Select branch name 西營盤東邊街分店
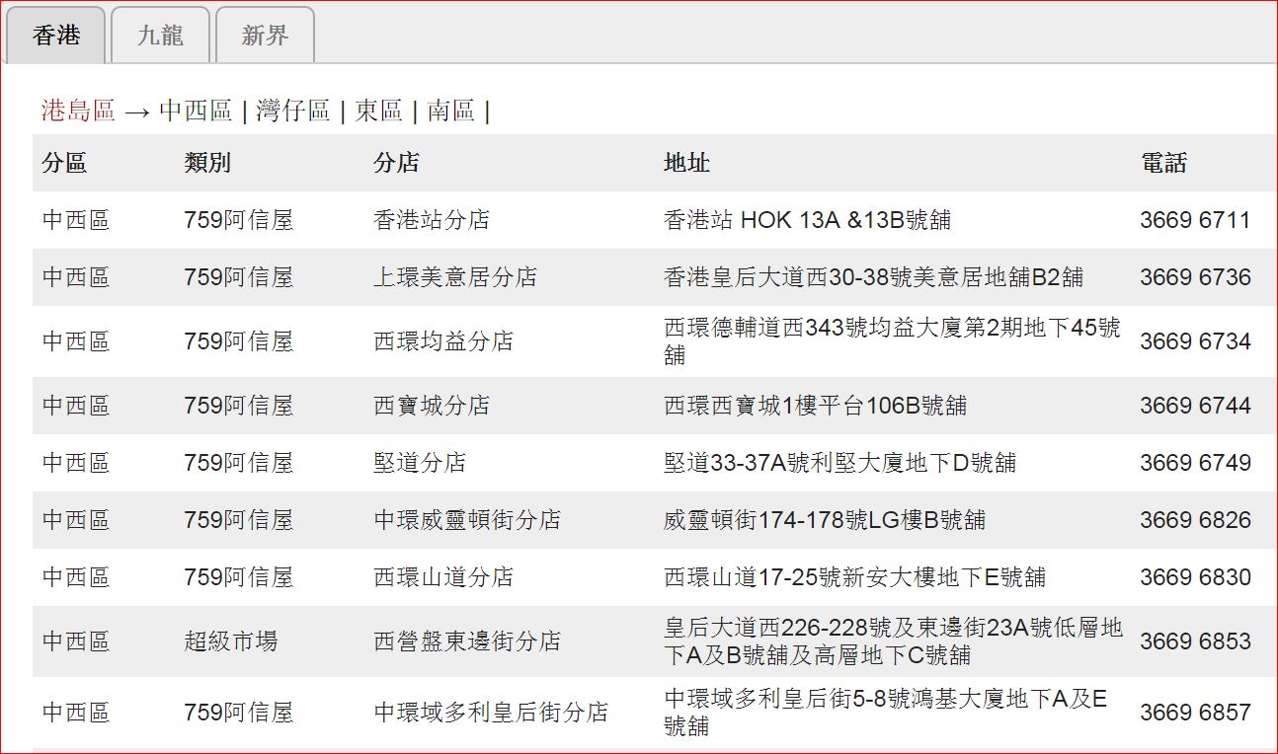1278x754 pixels. click(467, 641)
